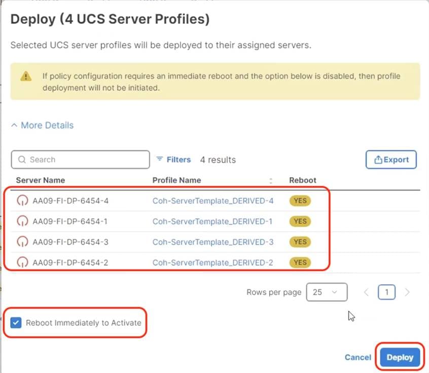The image size is (429, 373).
Task: Click the server icon beside AA09-FI-DP-6454-3
Action: tap(22, 242)
